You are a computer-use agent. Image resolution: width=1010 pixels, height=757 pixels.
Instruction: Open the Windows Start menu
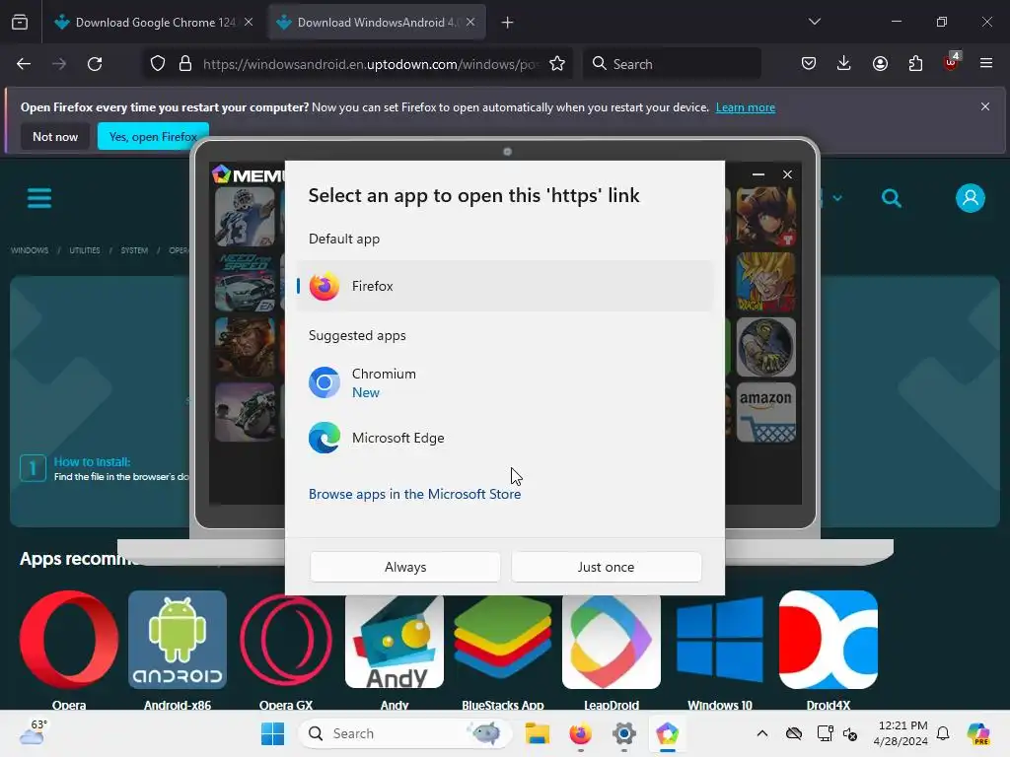(x=273, y=733)
